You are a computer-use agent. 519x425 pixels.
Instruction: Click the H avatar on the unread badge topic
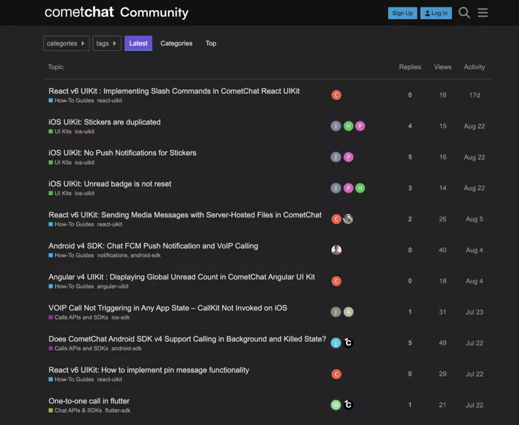click(360, 188)
